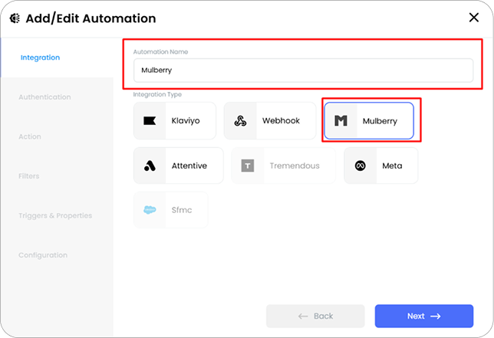Click the Next button

click(424, 316)
